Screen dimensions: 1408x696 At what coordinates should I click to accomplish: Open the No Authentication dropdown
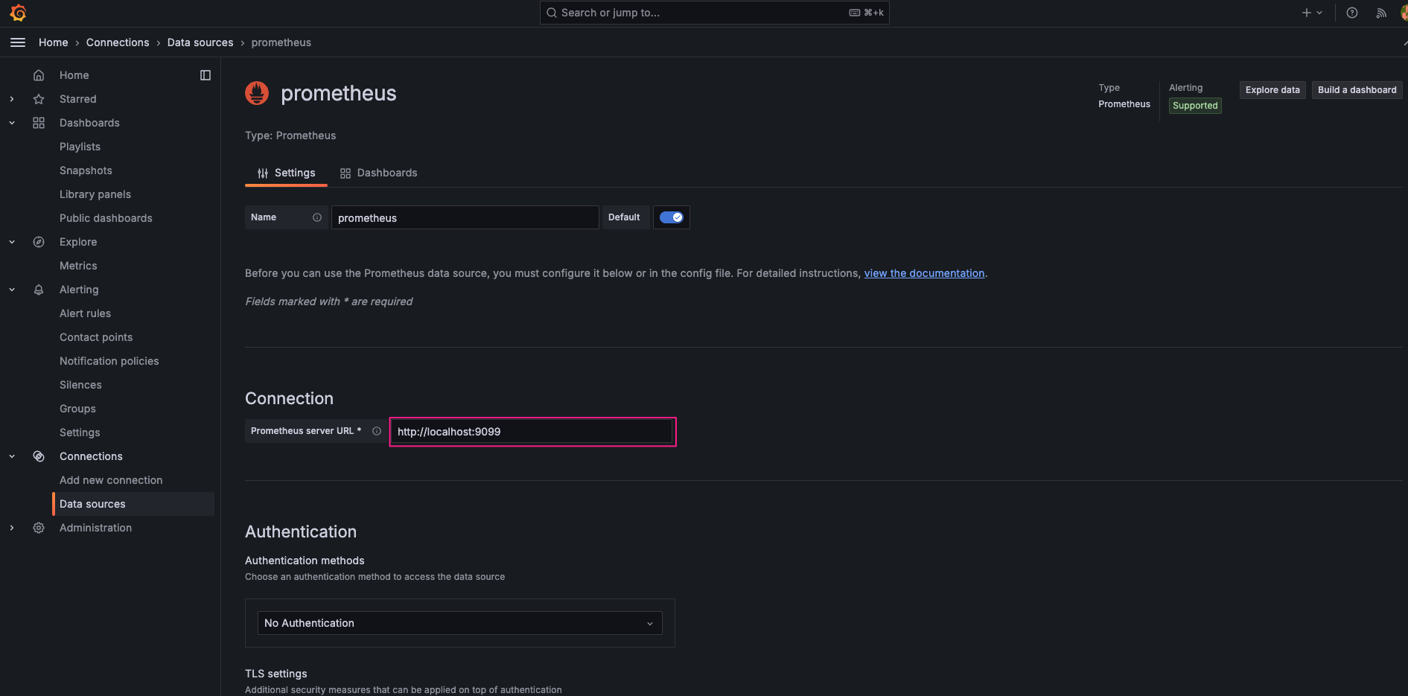click(459, 623)
